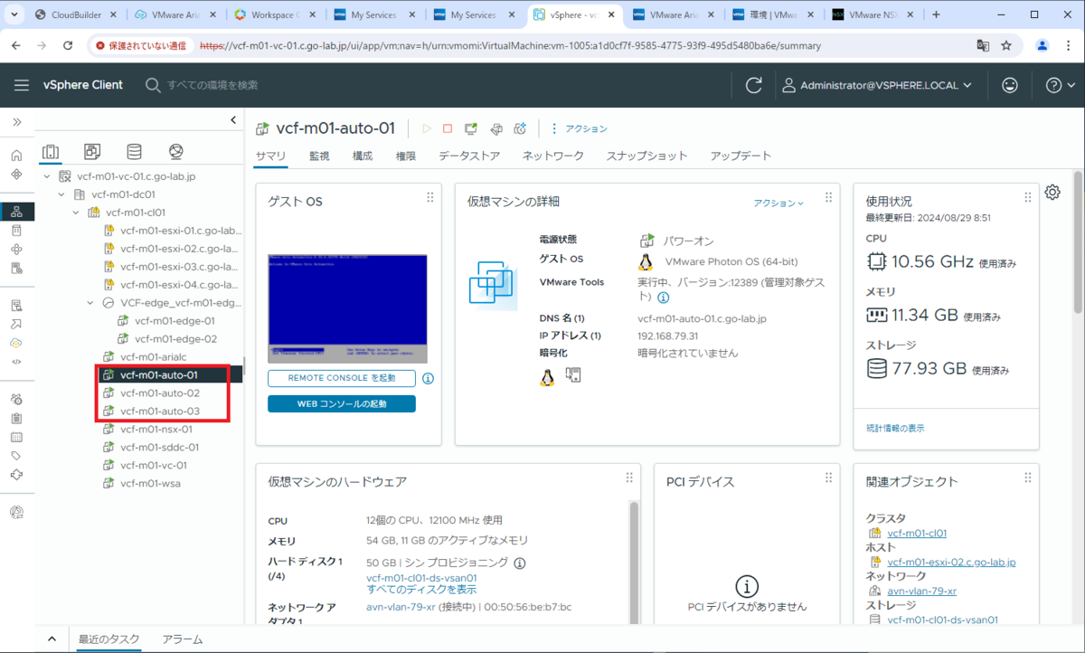Viewport: 1085px width, 653px height.
Task: Click the REMOTE CONSOLE を起動 button
Action: click(x=342, y=378)
